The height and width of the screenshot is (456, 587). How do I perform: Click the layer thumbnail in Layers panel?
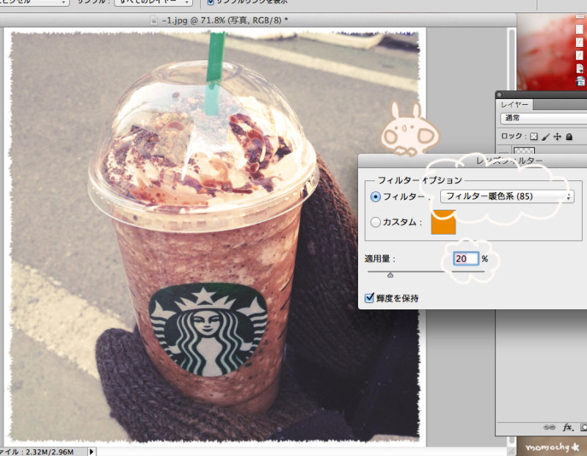click(524, 151)
